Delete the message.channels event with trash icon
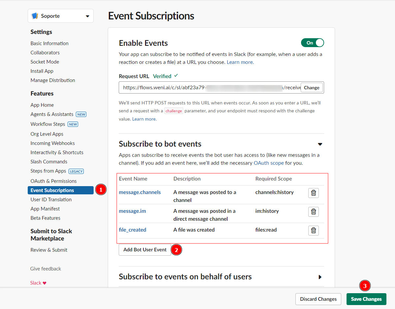Viewport: 395px width, 309px height. coord(313,193)
